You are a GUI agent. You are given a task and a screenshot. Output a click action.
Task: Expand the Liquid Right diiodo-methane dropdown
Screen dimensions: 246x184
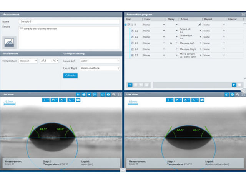[100, 68]
